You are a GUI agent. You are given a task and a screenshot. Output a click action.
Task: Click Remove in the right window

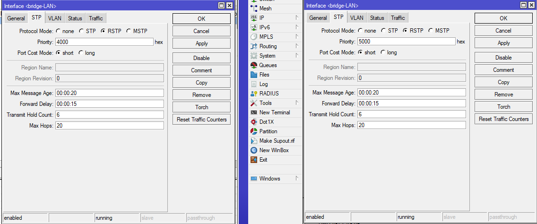point(503,95)
